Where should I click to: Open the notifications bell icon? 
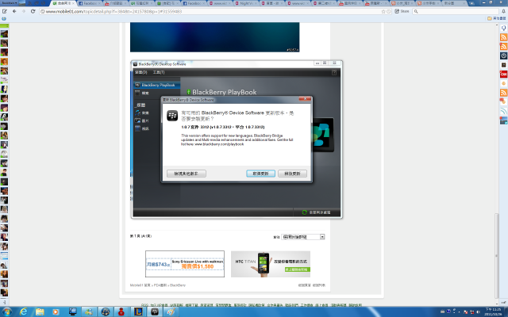503,11
